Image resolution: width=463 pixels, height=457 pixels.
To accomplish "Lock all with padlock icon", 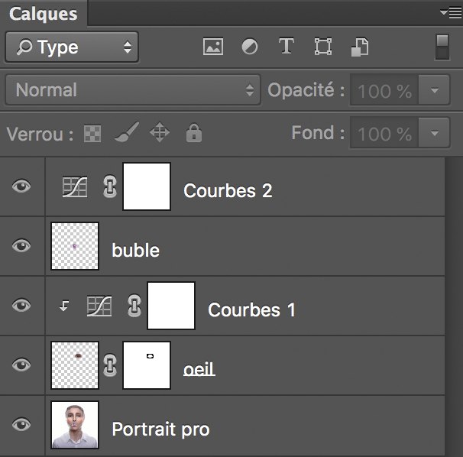I will (x=194, y=133).
